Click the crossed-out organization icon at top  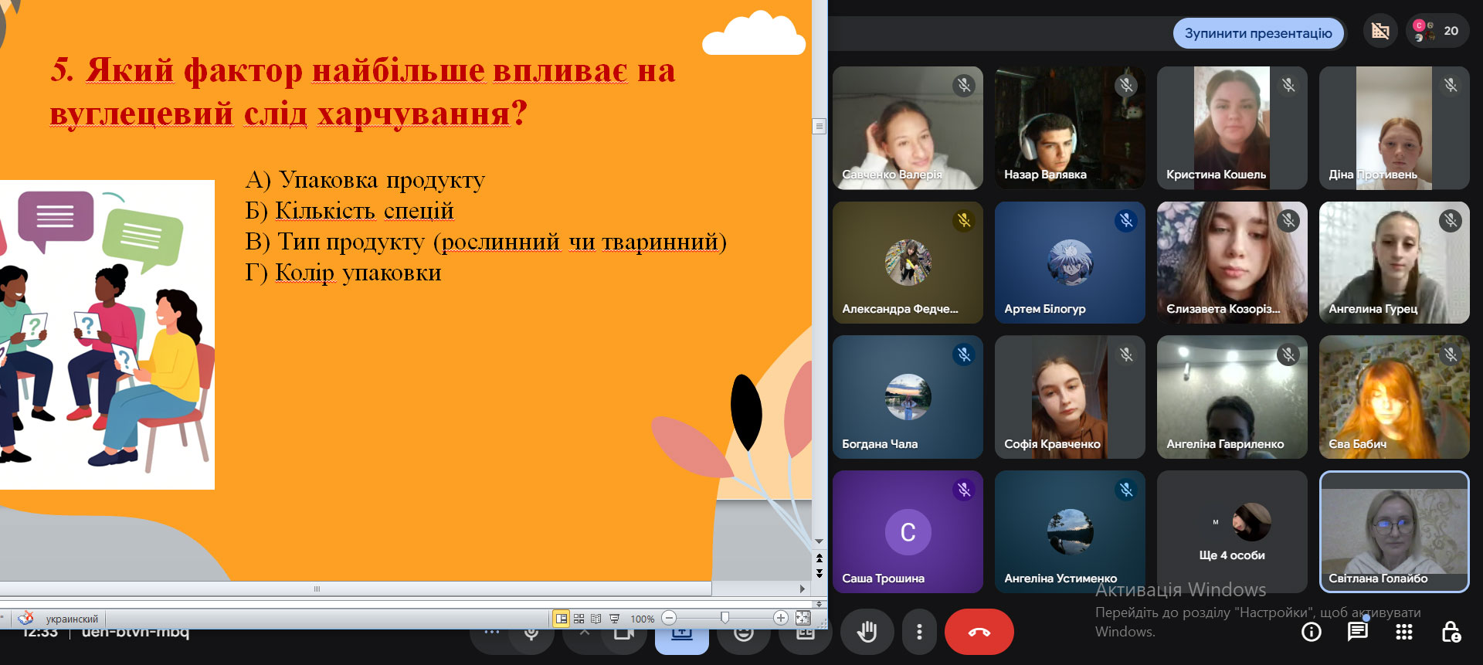(1379, 32)
